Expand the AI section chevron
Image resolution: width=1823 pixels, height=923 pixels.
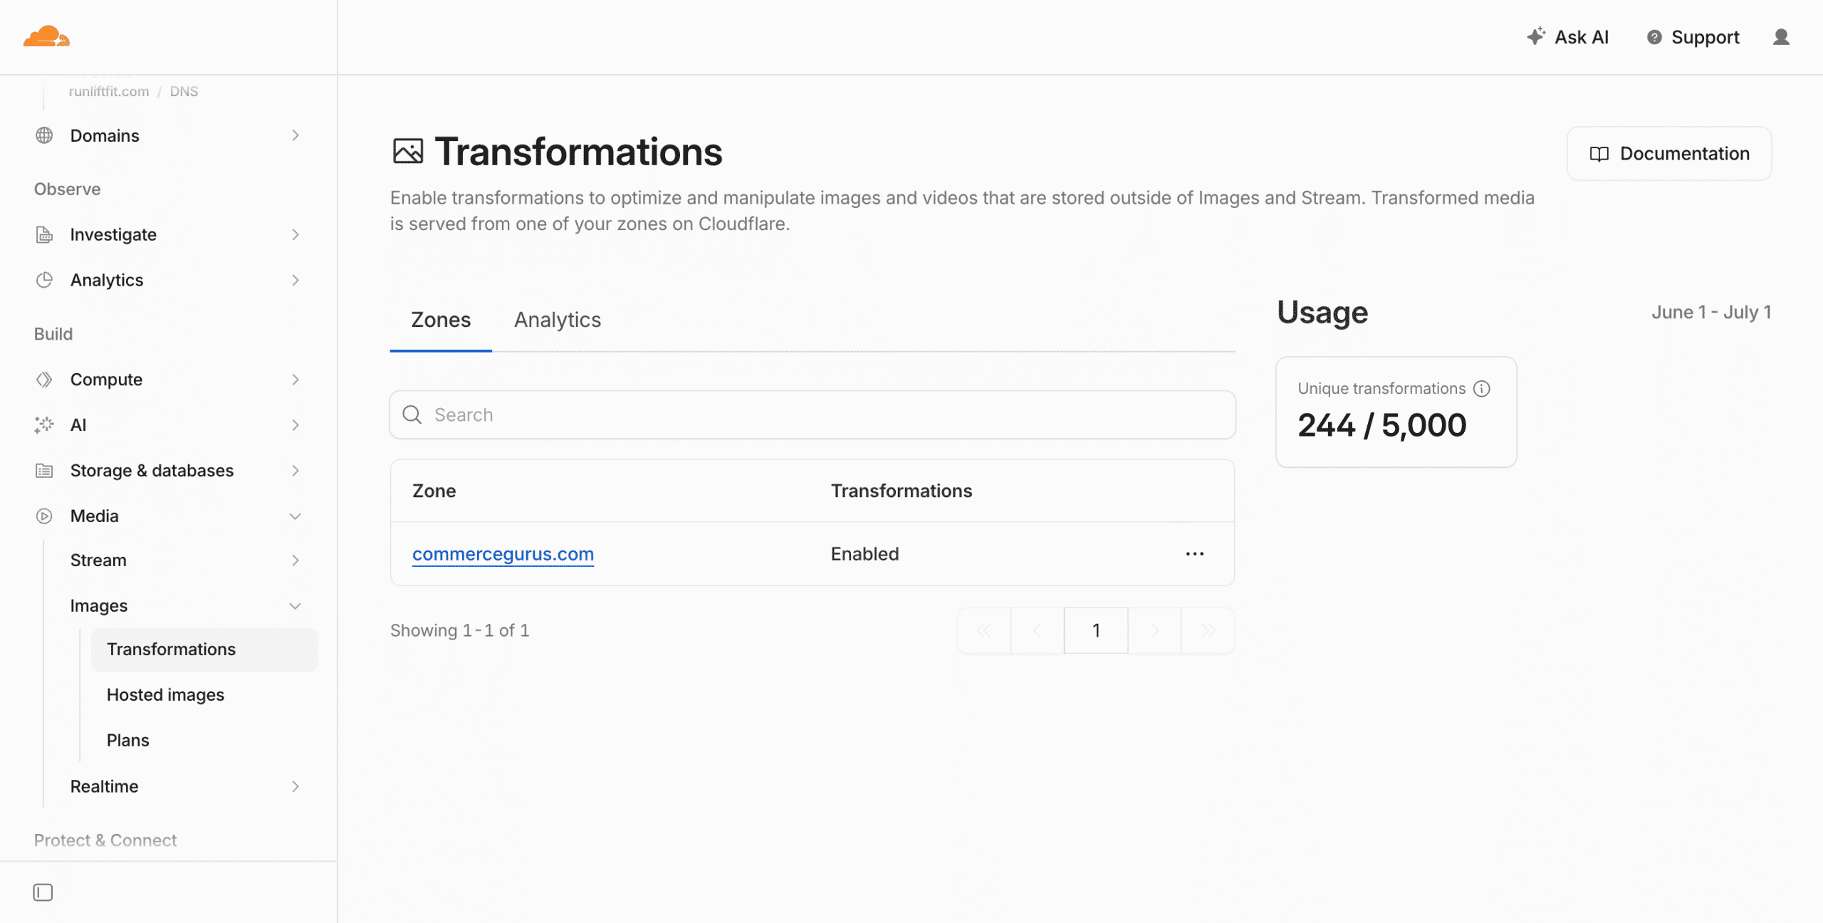click(x=296, y=425)
